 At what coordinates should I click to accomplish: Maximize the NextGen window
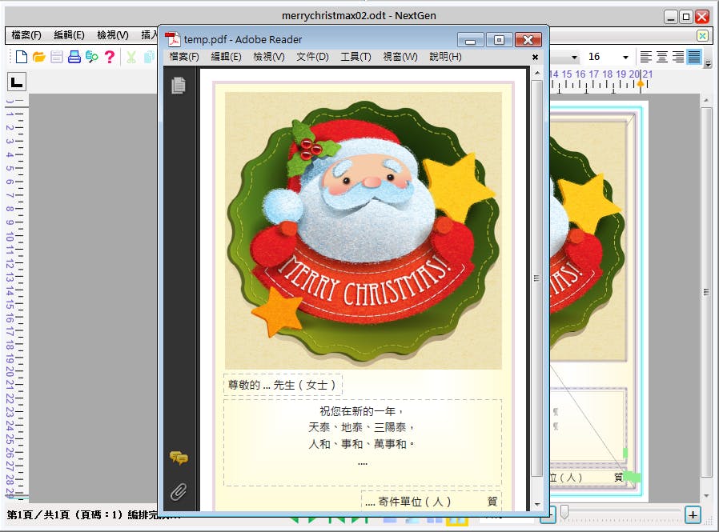(686, 17)
